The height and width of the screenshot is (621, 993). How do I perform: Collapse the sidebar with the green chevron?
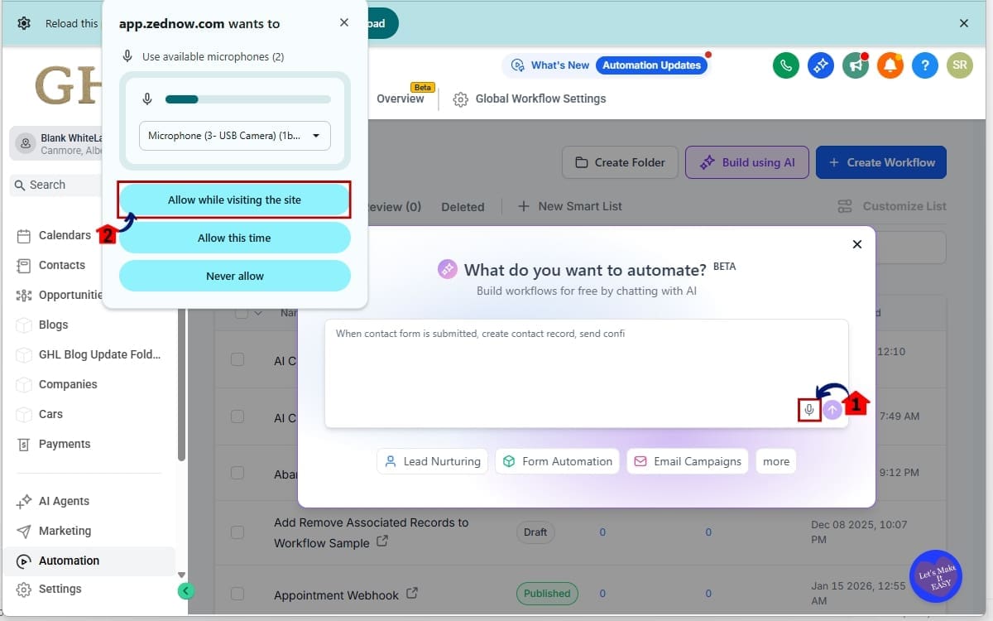pyautogui.click(x=185, y=590)
